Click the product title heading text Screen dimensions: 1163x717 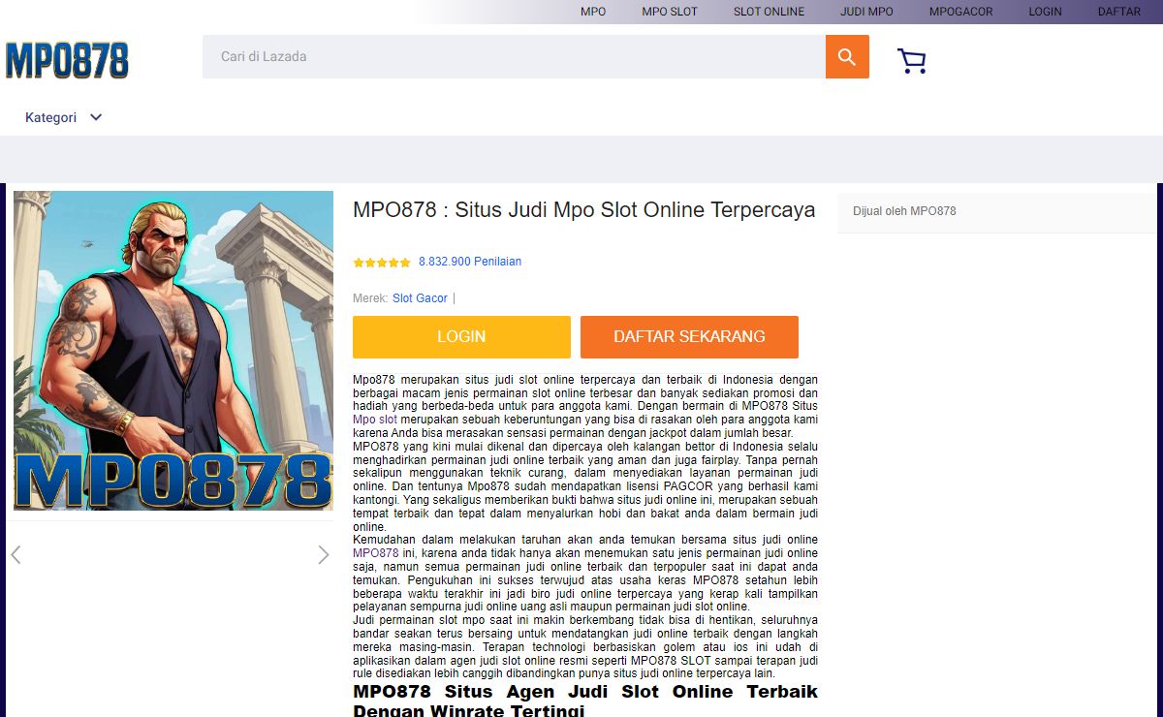coord(584,210)
